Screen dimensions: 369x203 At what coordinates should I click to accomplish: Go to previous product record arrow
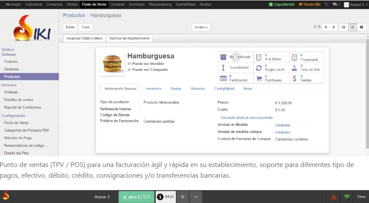326,27
